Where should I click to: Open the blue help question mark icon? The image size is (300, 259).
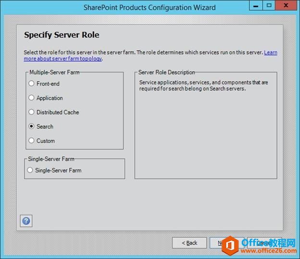tap(26, 221)
